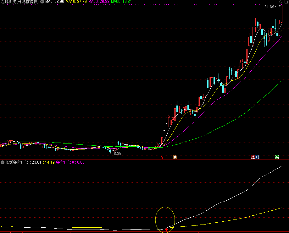
Task: Open the 龙蟠科技 chart period dropdown arrow
Action: click(x=42, y=2)
